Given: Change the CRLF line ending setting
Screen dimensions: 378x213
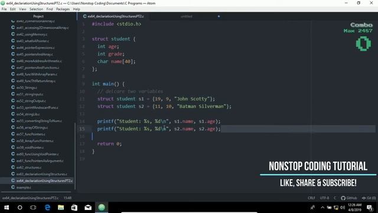Looking at the screenshot, I should (311, 198).
